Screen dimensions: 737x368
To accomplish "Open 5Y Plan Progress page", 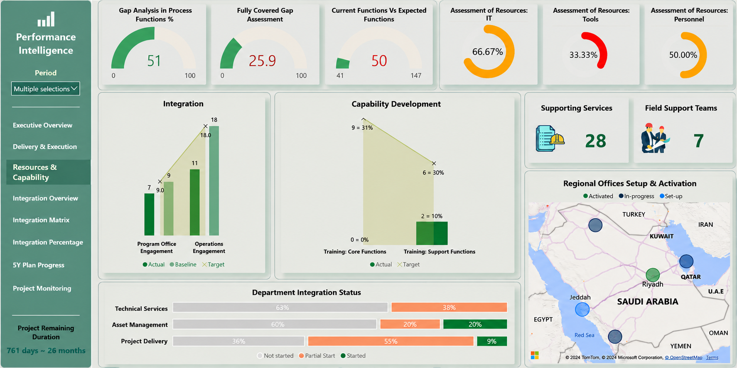I will coord(39,265).
